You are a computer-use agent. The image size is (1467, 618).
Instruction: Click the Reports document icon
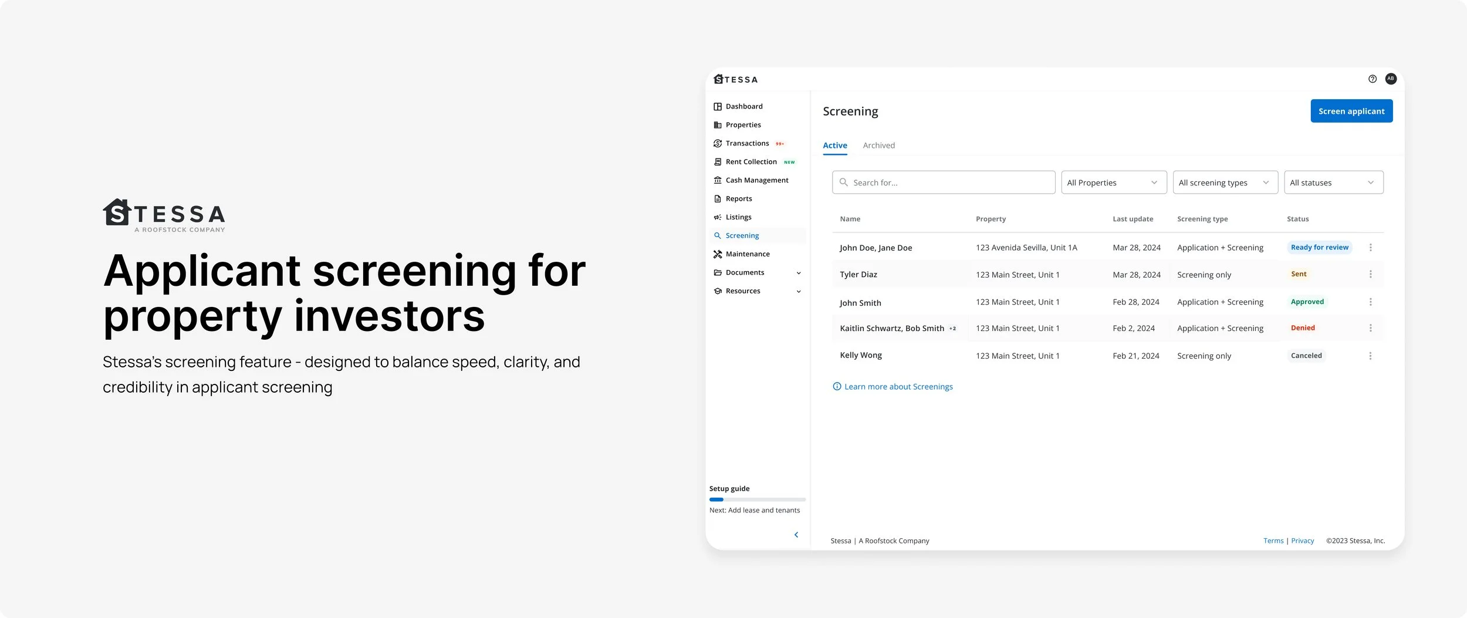[717, 199]
